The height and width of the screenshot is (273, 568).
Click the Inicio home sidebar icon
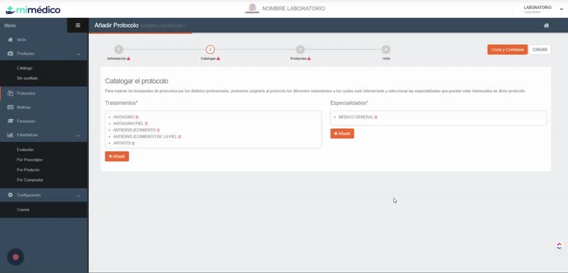[x=10, y=39]
